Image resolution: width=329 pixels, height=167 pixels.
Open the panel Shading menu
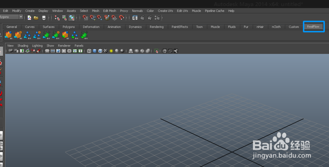click(x=23, y=46)
